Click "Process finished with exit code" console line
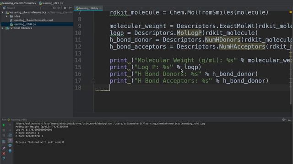This screenshot has width=293, height=164. (x=40, y=142)
